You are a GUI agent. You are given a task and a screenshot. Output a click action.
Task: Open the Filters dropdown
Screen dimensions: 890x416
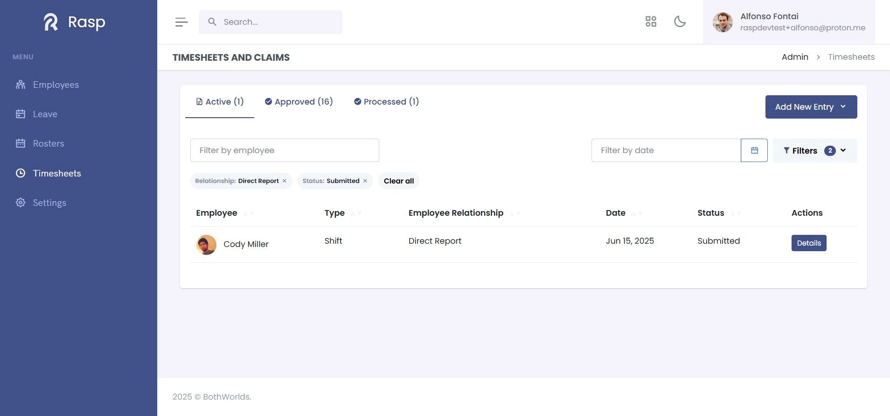(x=814, y=150)
